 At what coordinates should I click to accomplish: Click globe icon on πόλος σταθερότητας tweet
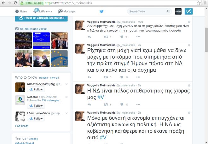tap(189, 85)
